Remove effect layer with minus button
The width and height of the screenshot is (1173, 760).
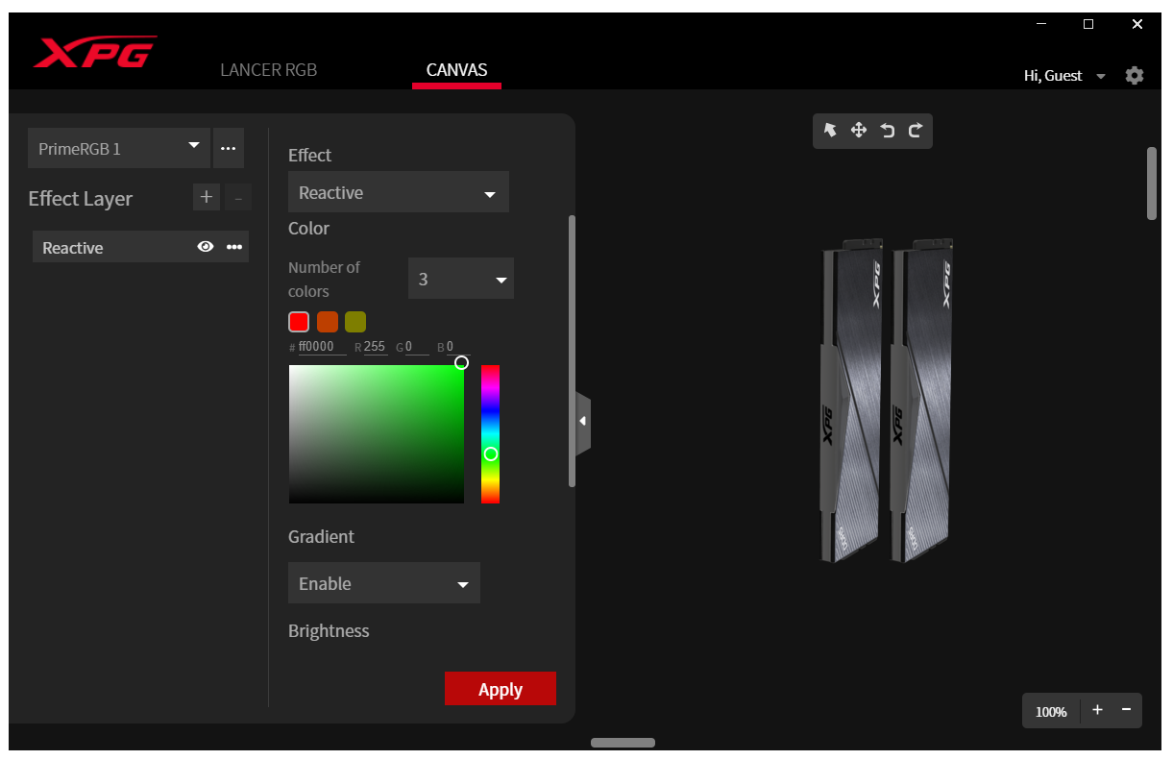coord(238,198)
